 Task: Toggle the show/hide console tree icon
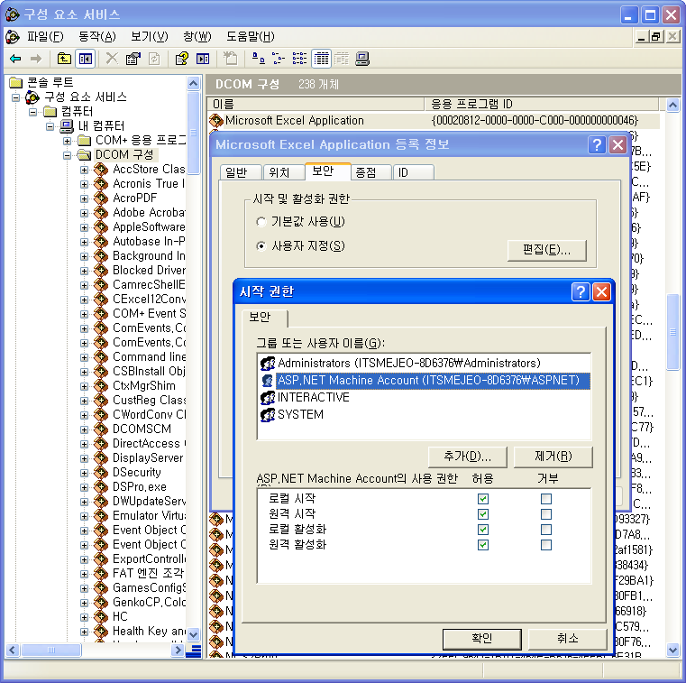point(85,59)
